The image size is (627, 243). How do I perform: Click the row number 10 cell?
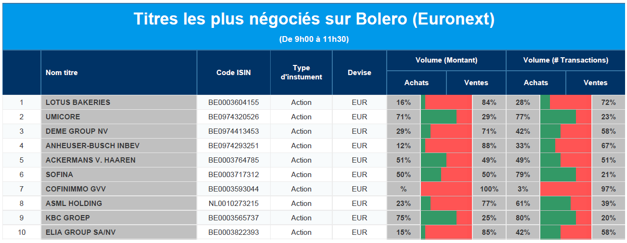(21, 232)
